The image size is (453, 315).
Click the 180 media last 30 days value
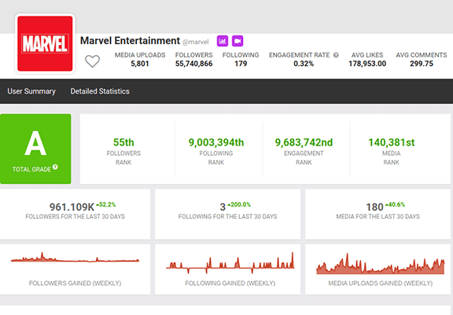tap(374, 207)
